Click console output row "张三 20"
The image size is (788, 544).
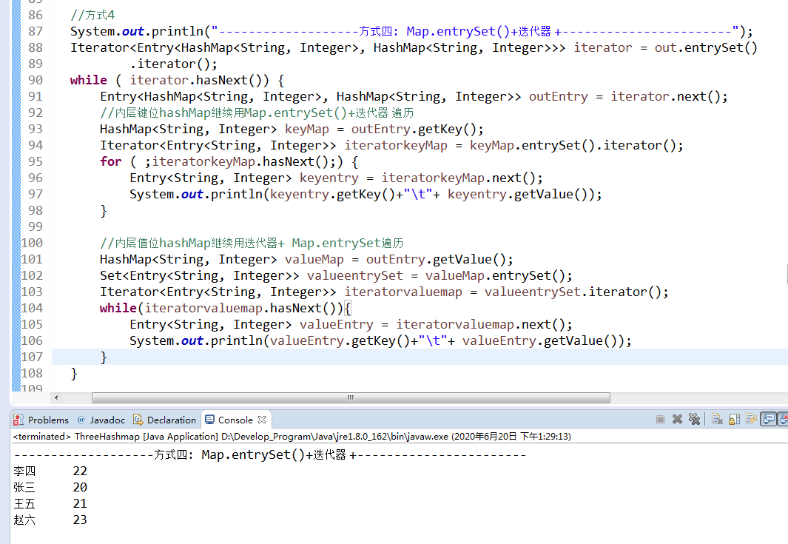click(50, 487)
